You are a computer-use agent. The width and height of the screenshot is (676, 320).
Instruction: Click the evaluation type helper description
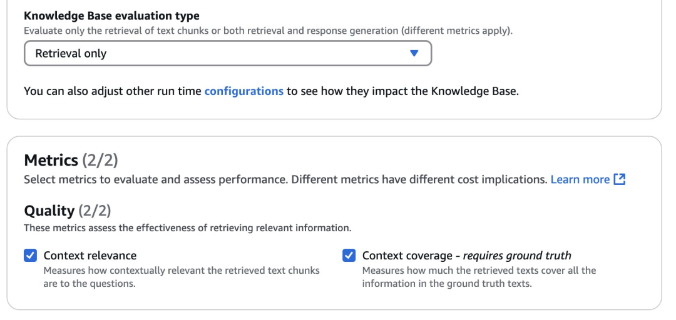268,31
